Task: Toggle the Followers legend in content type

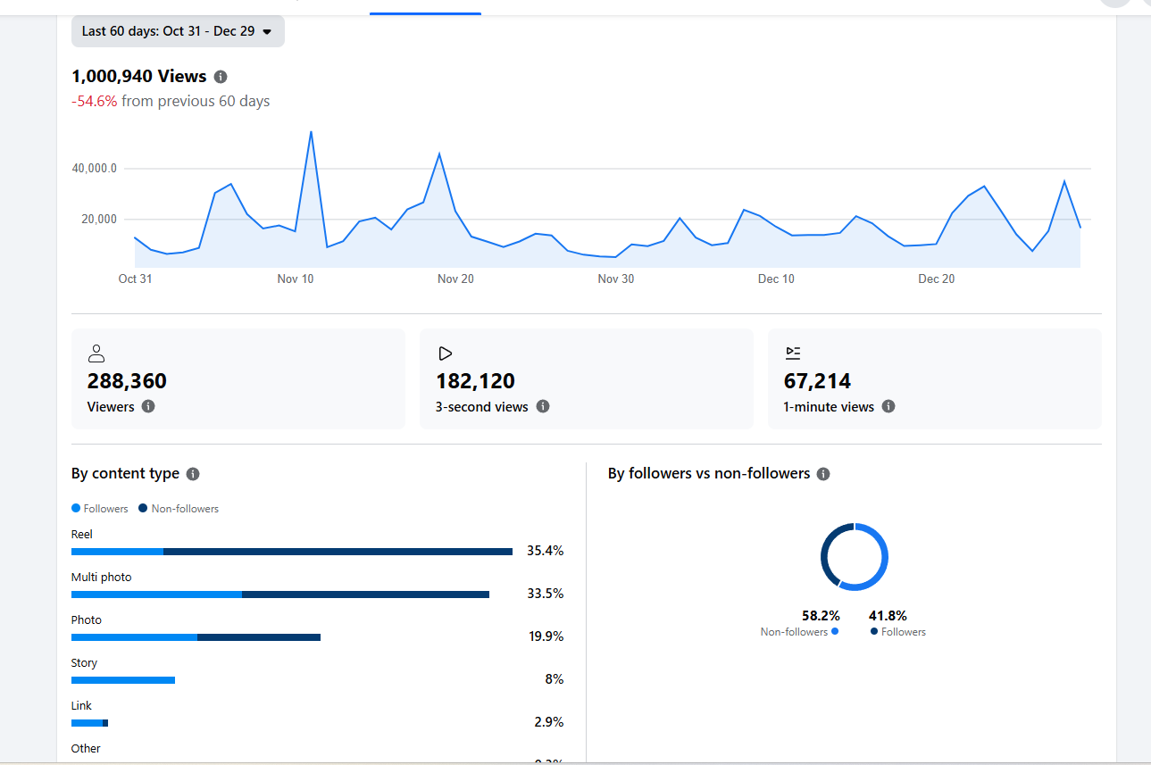Action: coord(100,509)
